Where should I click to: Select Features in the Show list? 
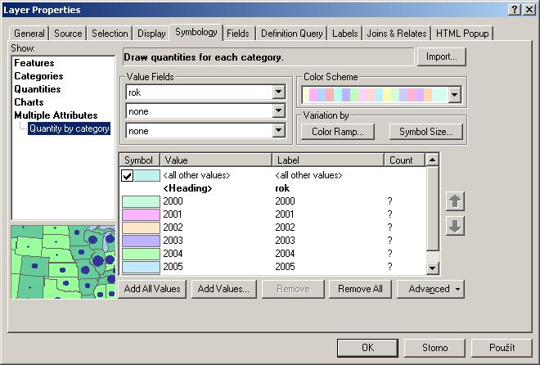click(34, 63)
